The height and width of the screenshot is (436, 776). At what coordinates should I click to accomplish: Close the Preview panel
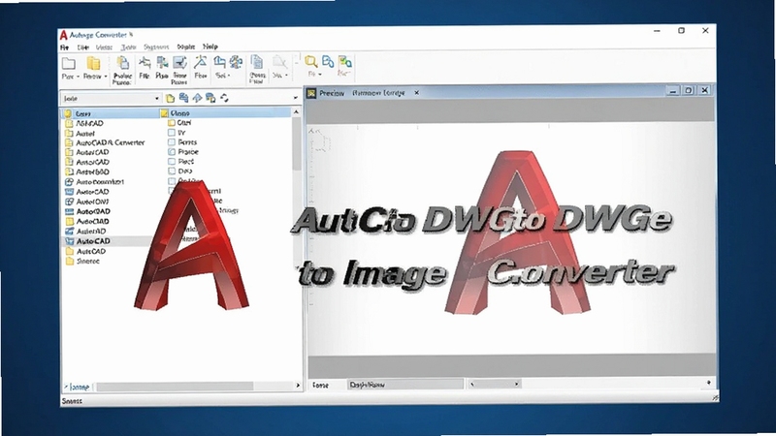pyautogui.click(x=705, y=90)
